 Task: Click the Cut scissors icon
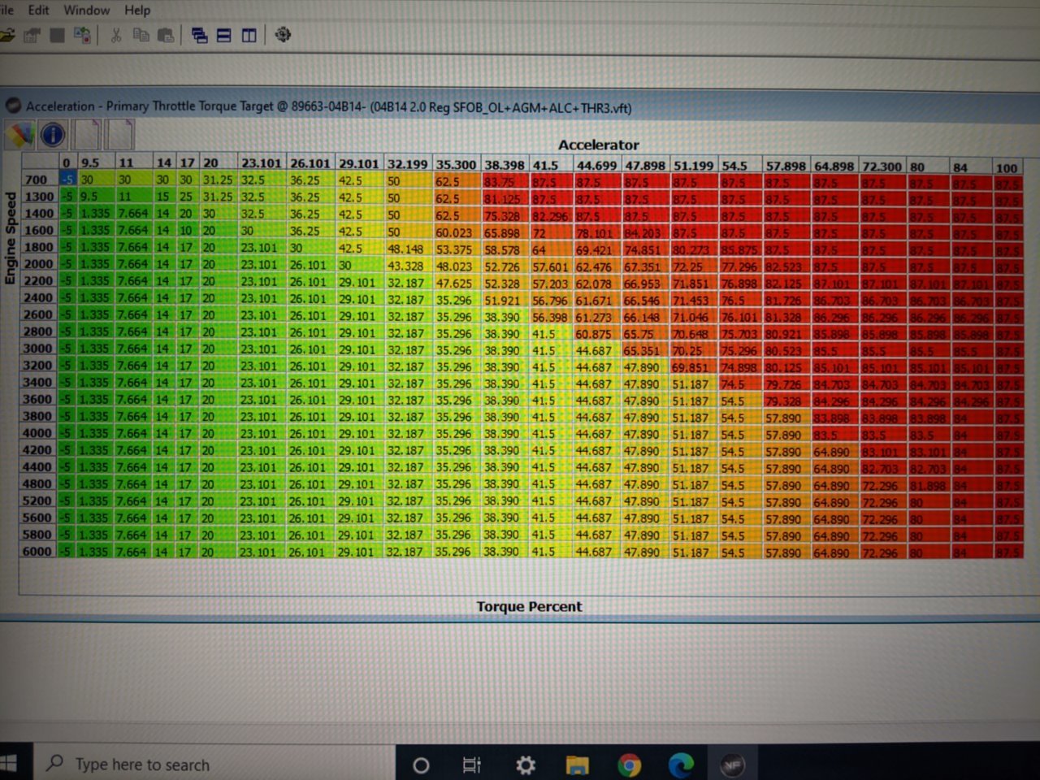coord(116,35)
